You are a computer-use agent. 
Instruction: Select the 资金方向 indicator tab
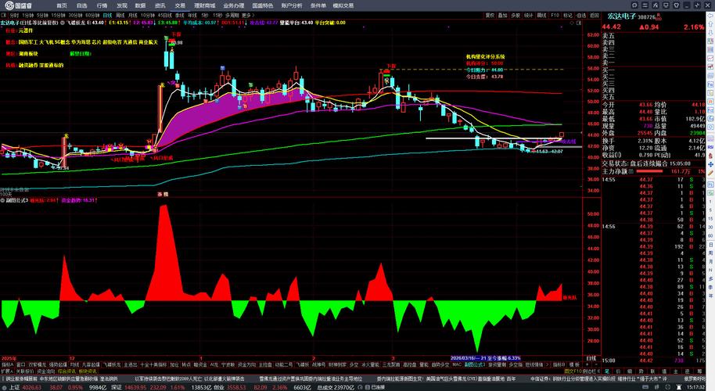(246, 364)
